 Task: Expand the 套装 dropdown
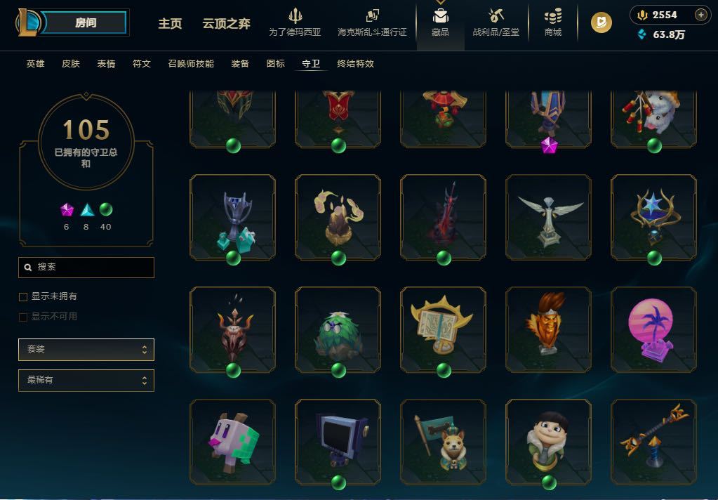tap(86, 350)
